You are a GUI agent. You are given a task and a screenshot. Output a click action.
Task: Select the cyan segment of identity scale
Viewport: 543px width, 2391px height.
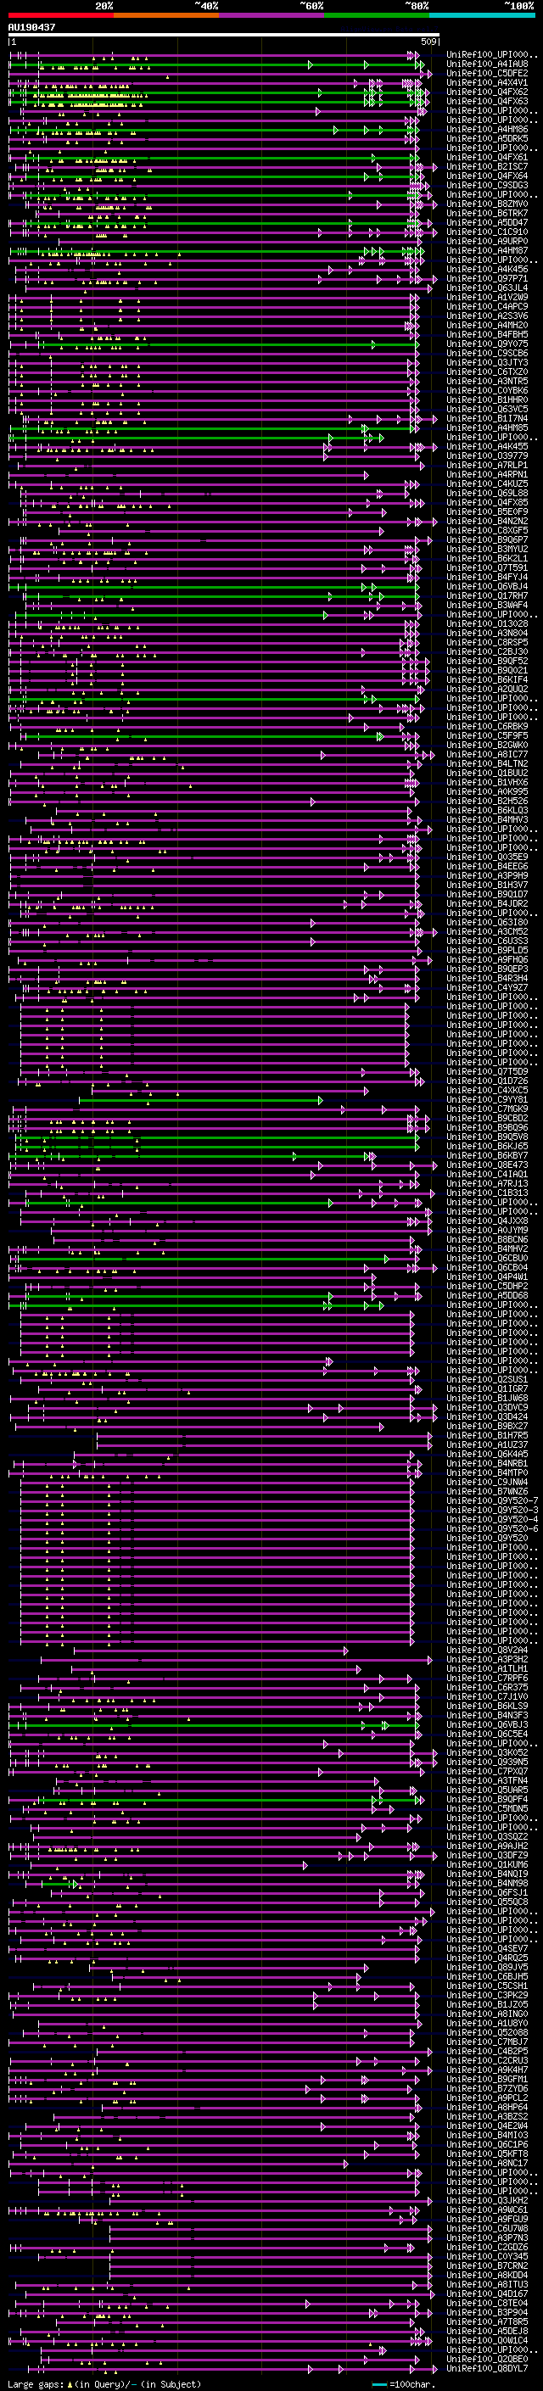(x=482, y=15)
